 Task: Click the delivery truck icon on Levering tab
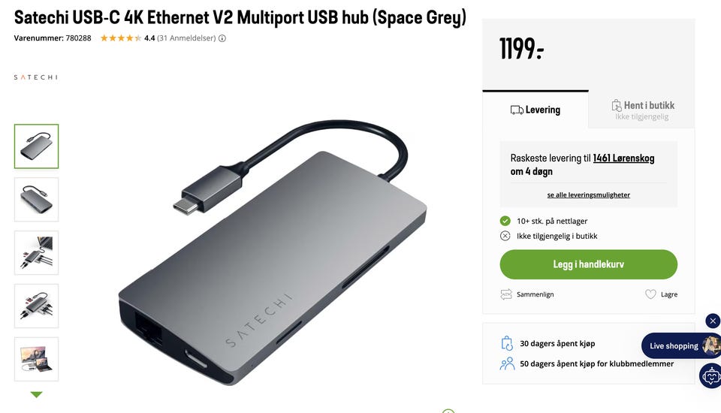[x=517, y=110]
